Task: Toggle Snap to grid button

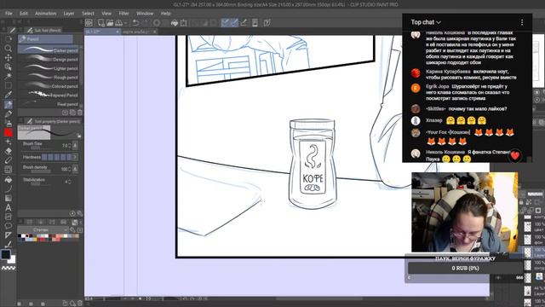Action: [x=244, y=23]
